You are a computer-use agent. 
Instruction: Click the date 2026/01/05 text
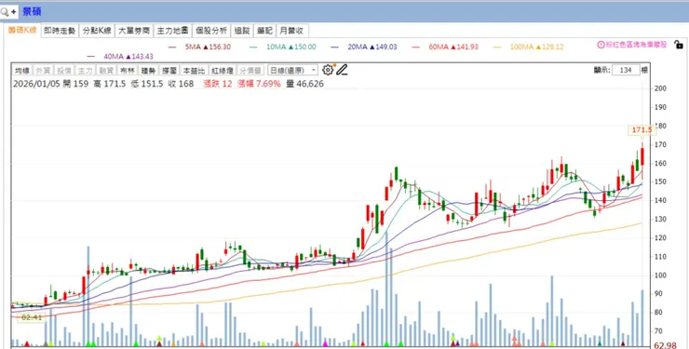tap(36, 84)
